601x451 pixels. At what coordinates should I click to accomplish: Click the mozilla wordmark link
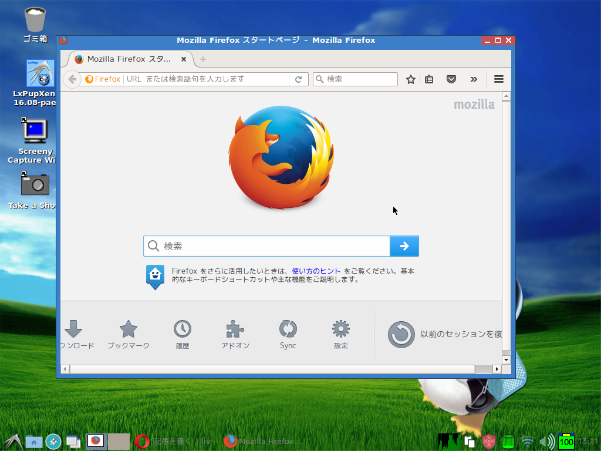[474, 105]
